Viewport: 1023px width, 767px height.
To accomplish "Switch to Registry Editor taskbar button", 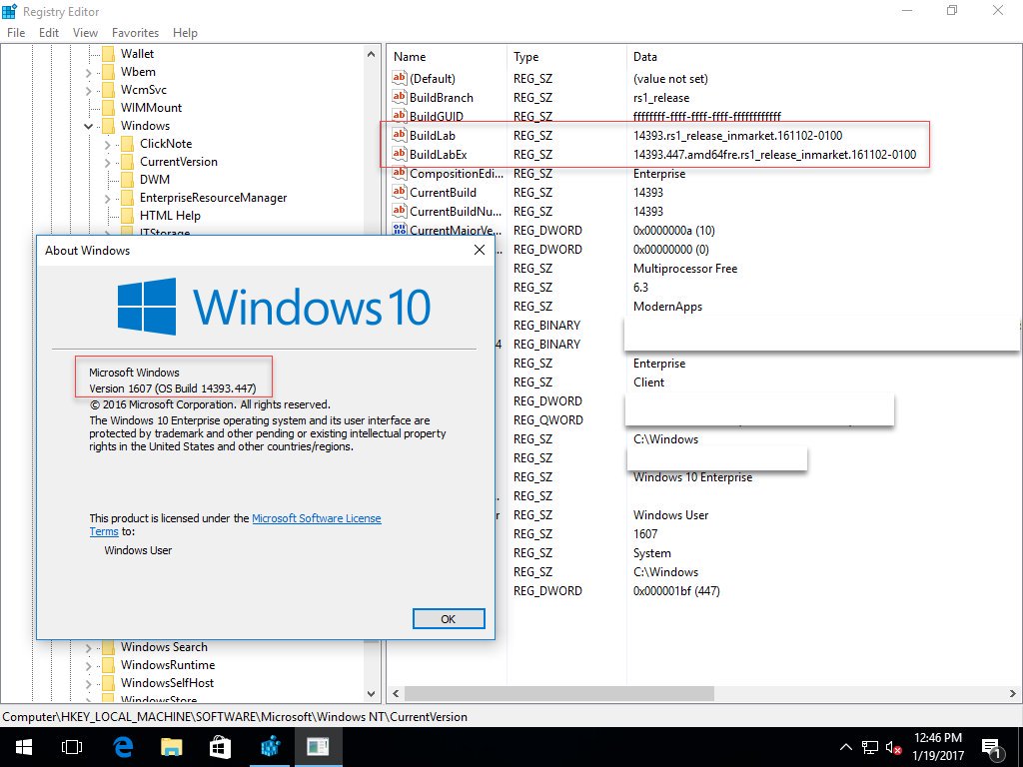I will click(x=270, y=747).
